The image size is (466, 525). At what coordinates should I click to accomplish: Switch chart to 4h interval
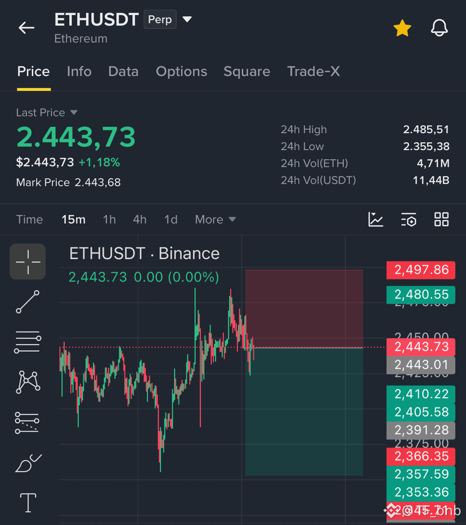pyautogui.click(x=140, y=220)
